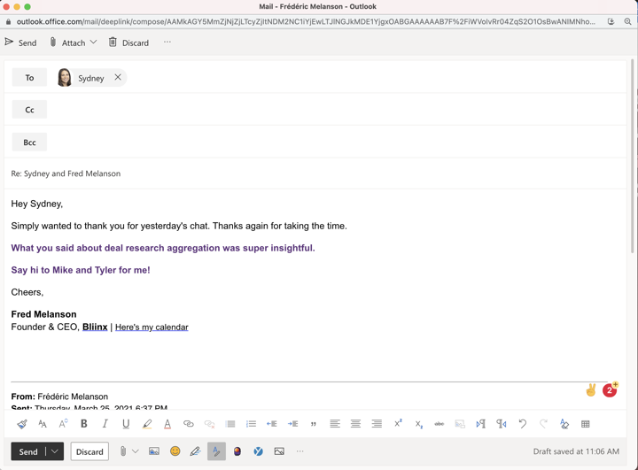Click the Format painter icon
The height and width of the screenshot is (470, 638).
pyautogui.click(x=22, y=424)
